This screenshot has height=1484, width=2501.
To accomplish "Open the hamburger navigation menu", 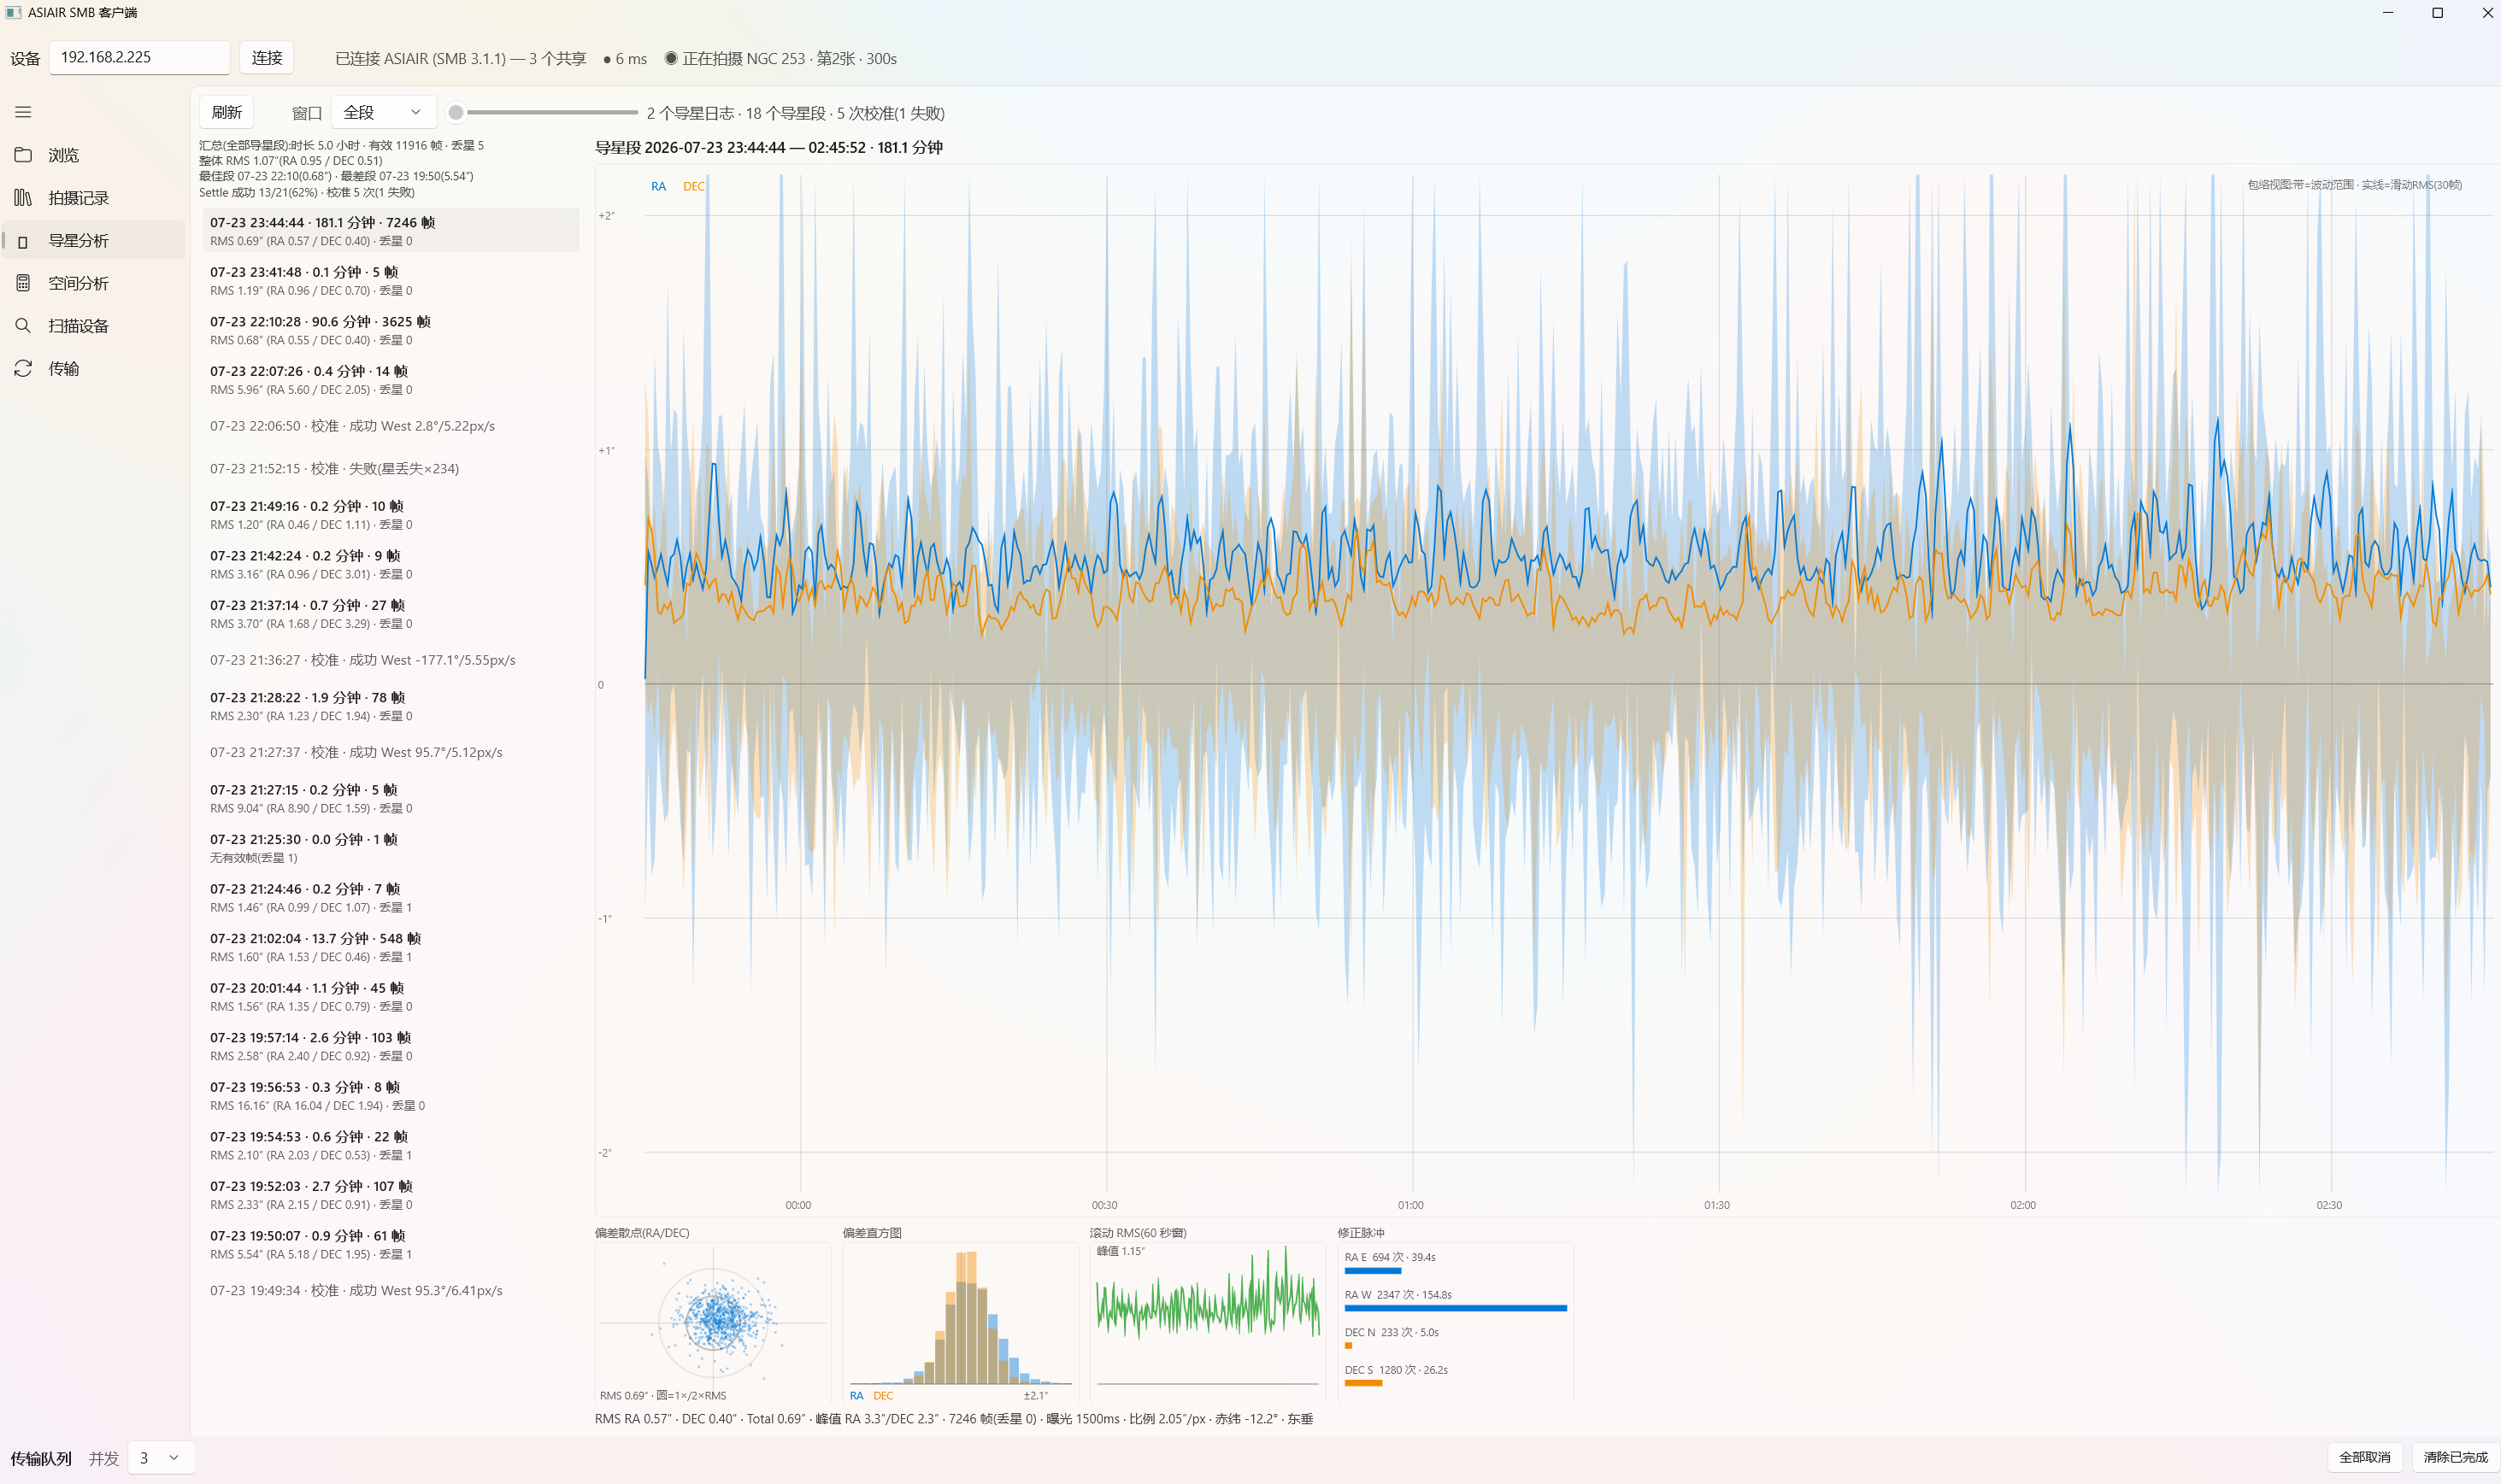I will coord(23,112).
